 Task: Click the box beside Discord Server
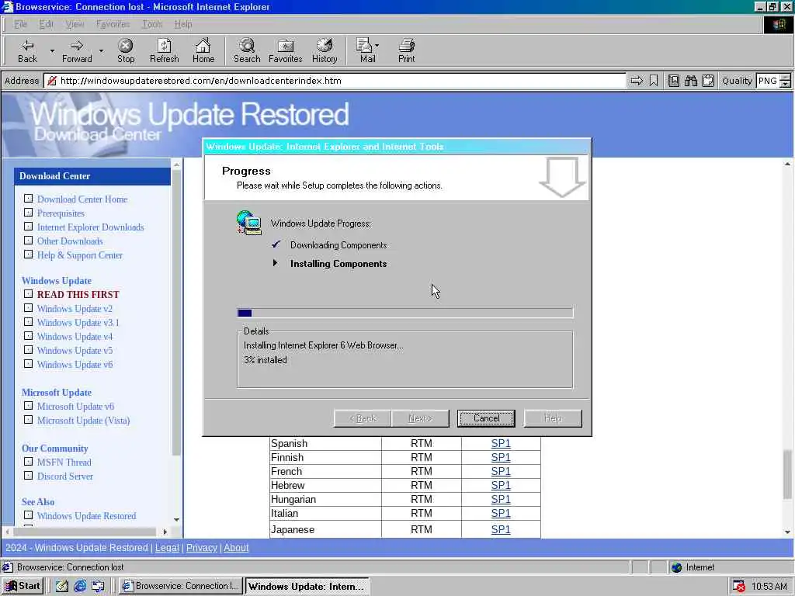click(x=29, y=476)
